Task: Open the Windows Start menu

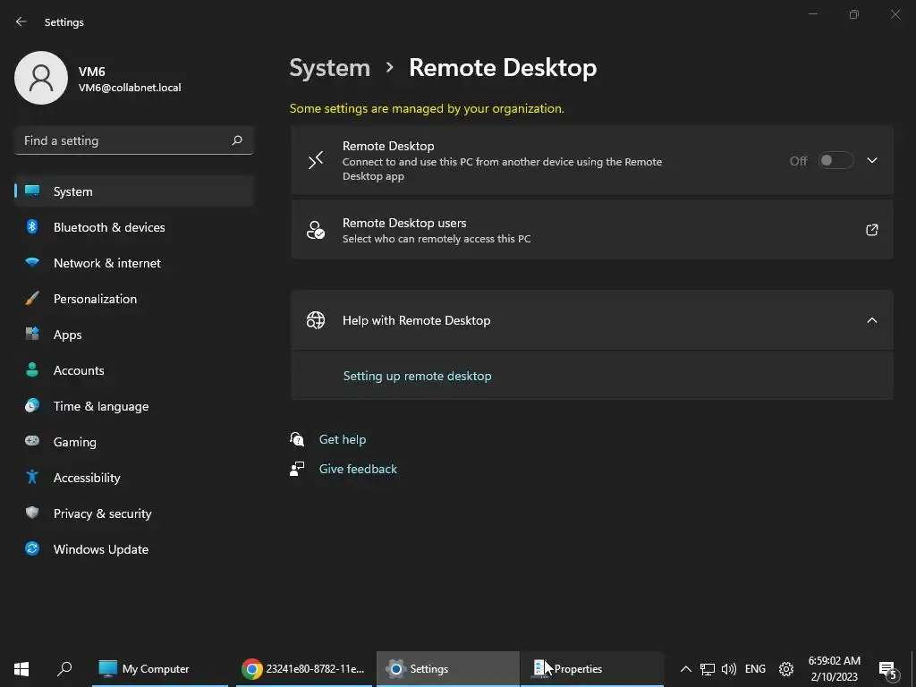Action: point(21,668)
